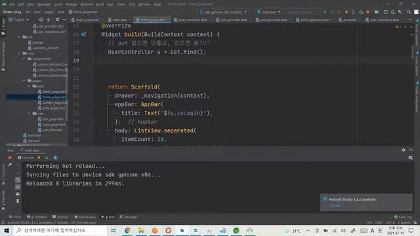Show hidden editor tabs dropdown arrow

(x=410, y=20)
